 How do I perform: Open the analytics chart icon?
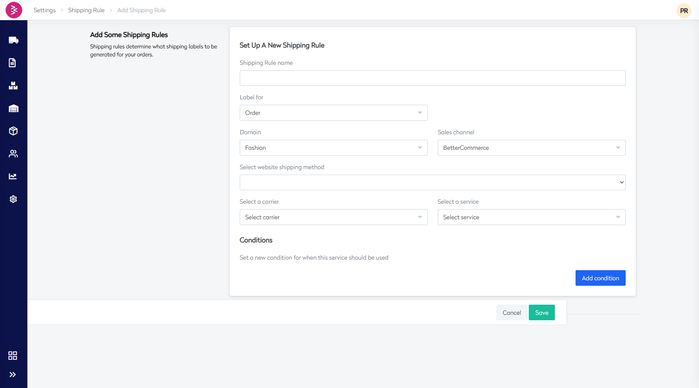click(x=13, y=176)
